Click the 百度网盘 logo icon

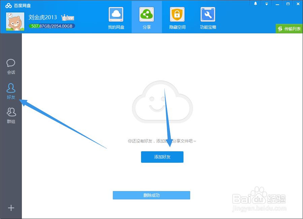point(8,6)
